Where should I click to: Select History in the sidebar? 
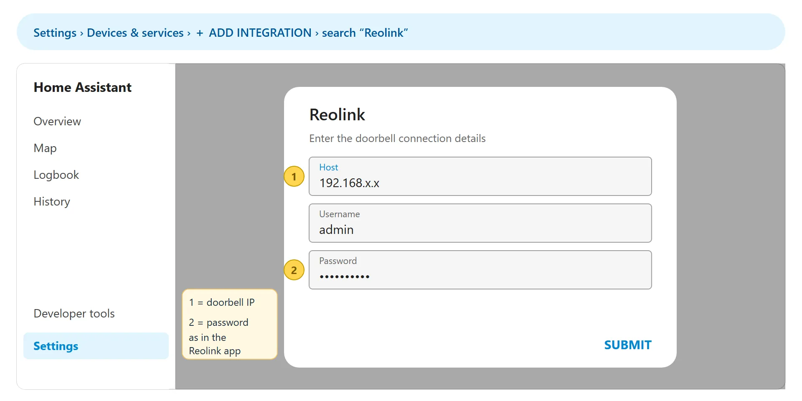point(52,202)
